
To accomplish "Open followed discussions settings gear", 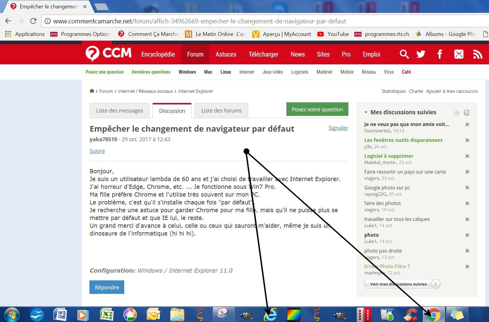I will pos(457,113).
